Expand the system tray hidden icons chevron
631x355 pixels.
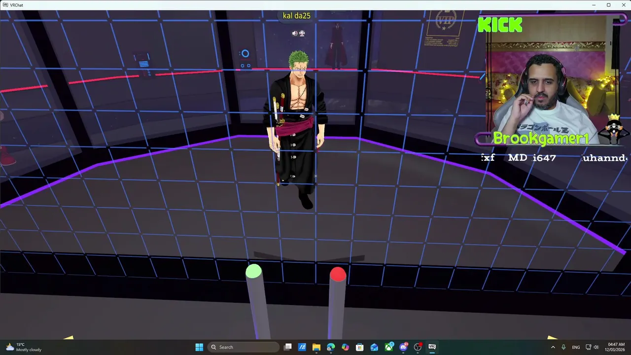(x=553, y=347)
